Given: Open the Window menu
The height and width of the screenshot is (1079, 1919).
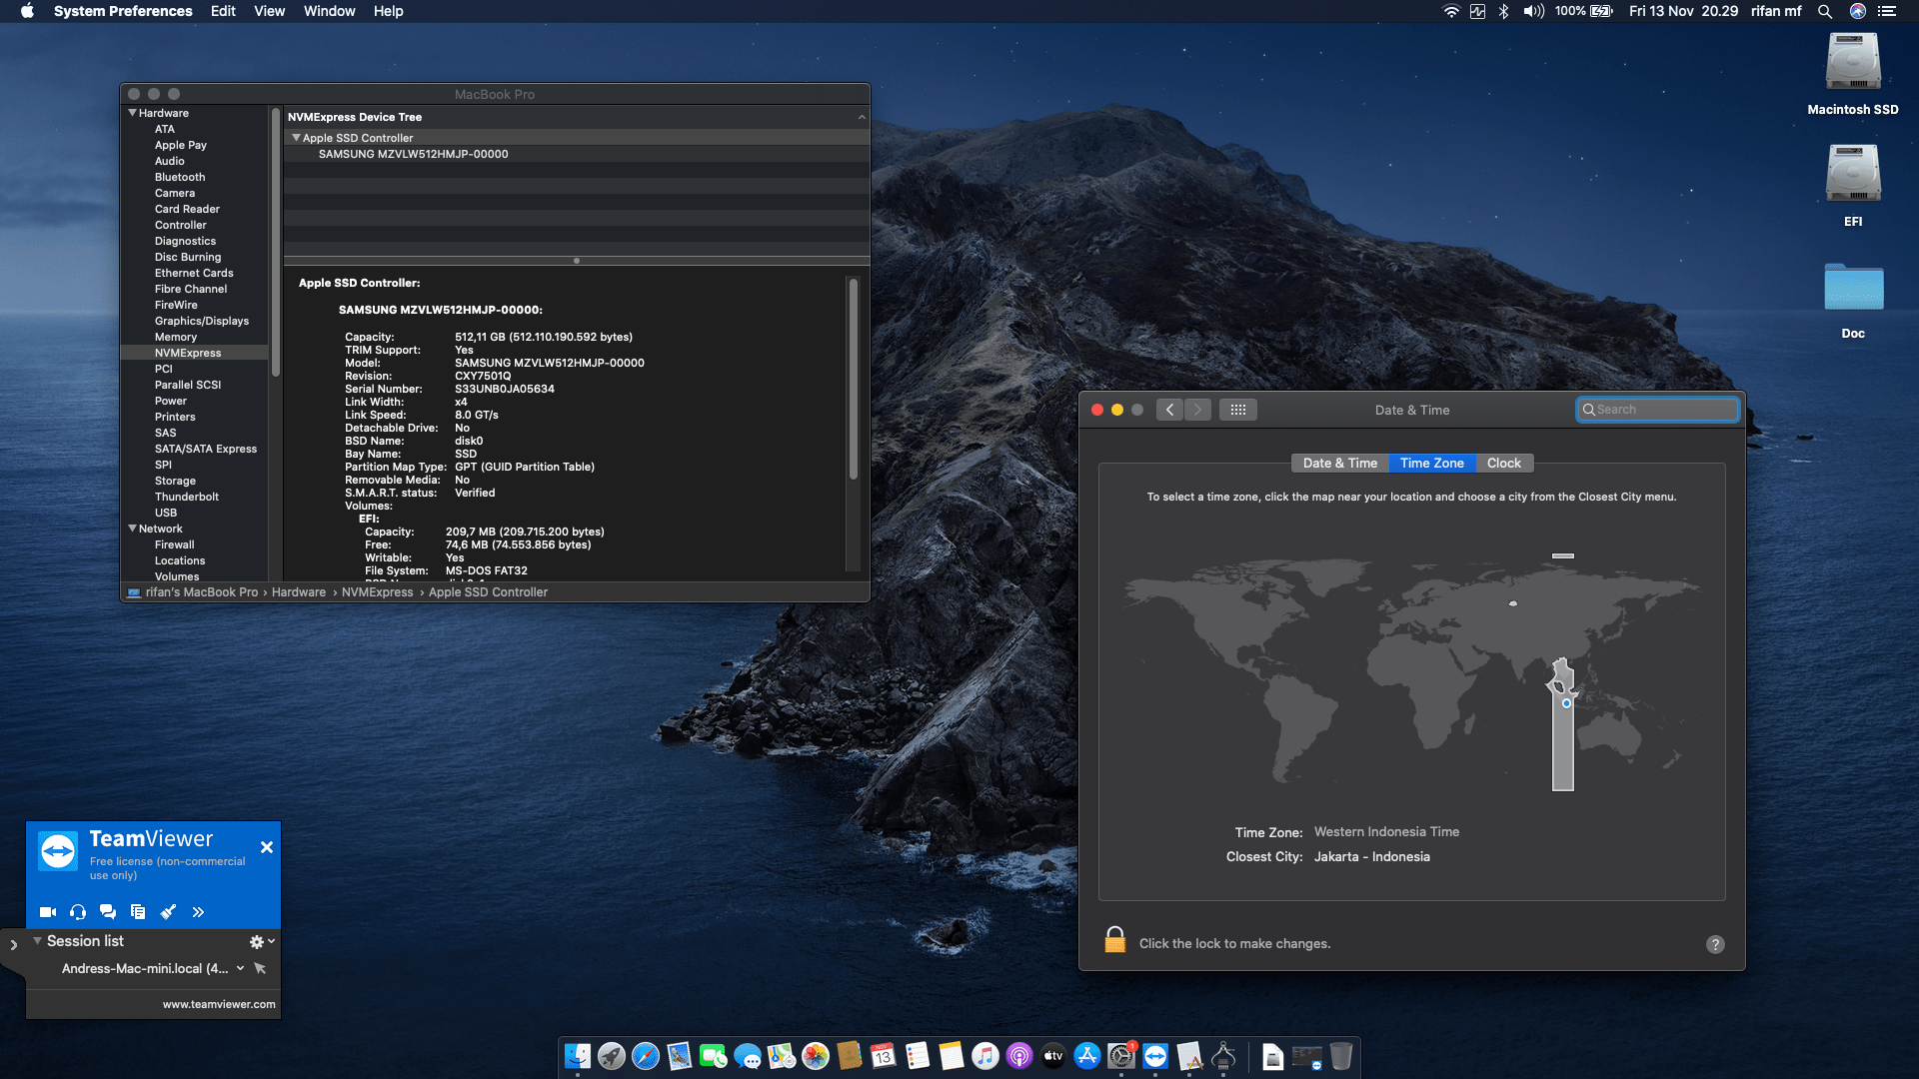Looking at the screenshot, I should click(x=329, y=11).
